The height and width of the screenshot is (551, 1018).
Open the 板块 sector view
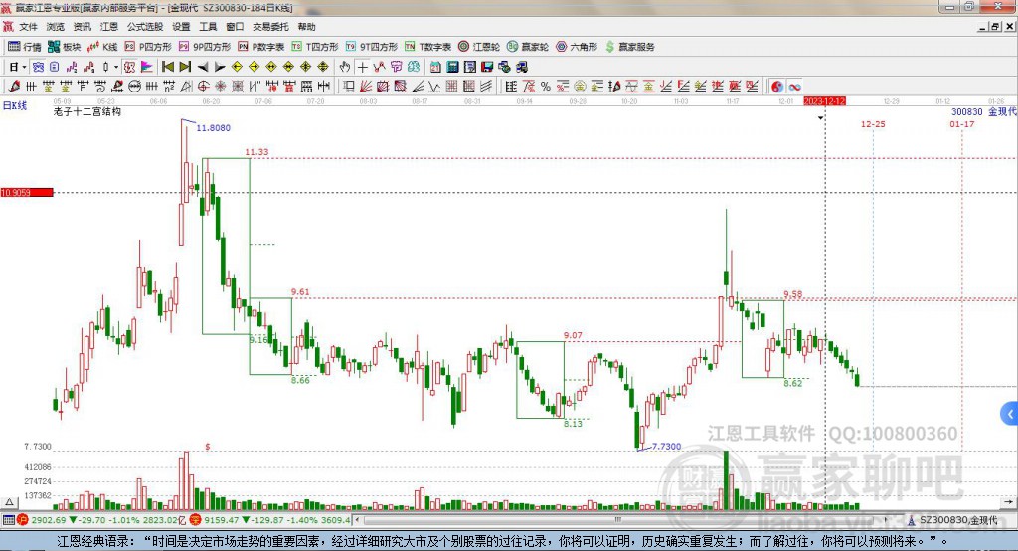tap(65, 47)
